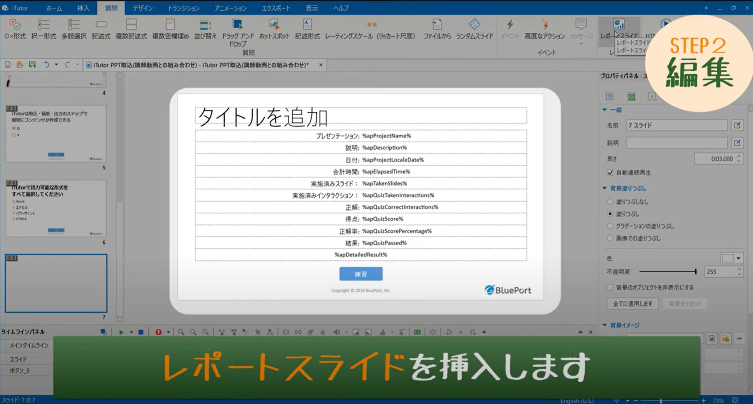Select slide 6 thumbnail in the slide list
Screen dimensions: 753x404
pyautogui.click(x=56, y=209)
